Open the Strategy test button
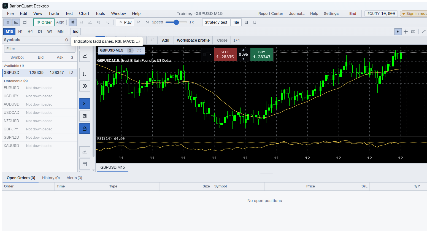This screenshot has height=231, width=427. [x=216, y=22]
